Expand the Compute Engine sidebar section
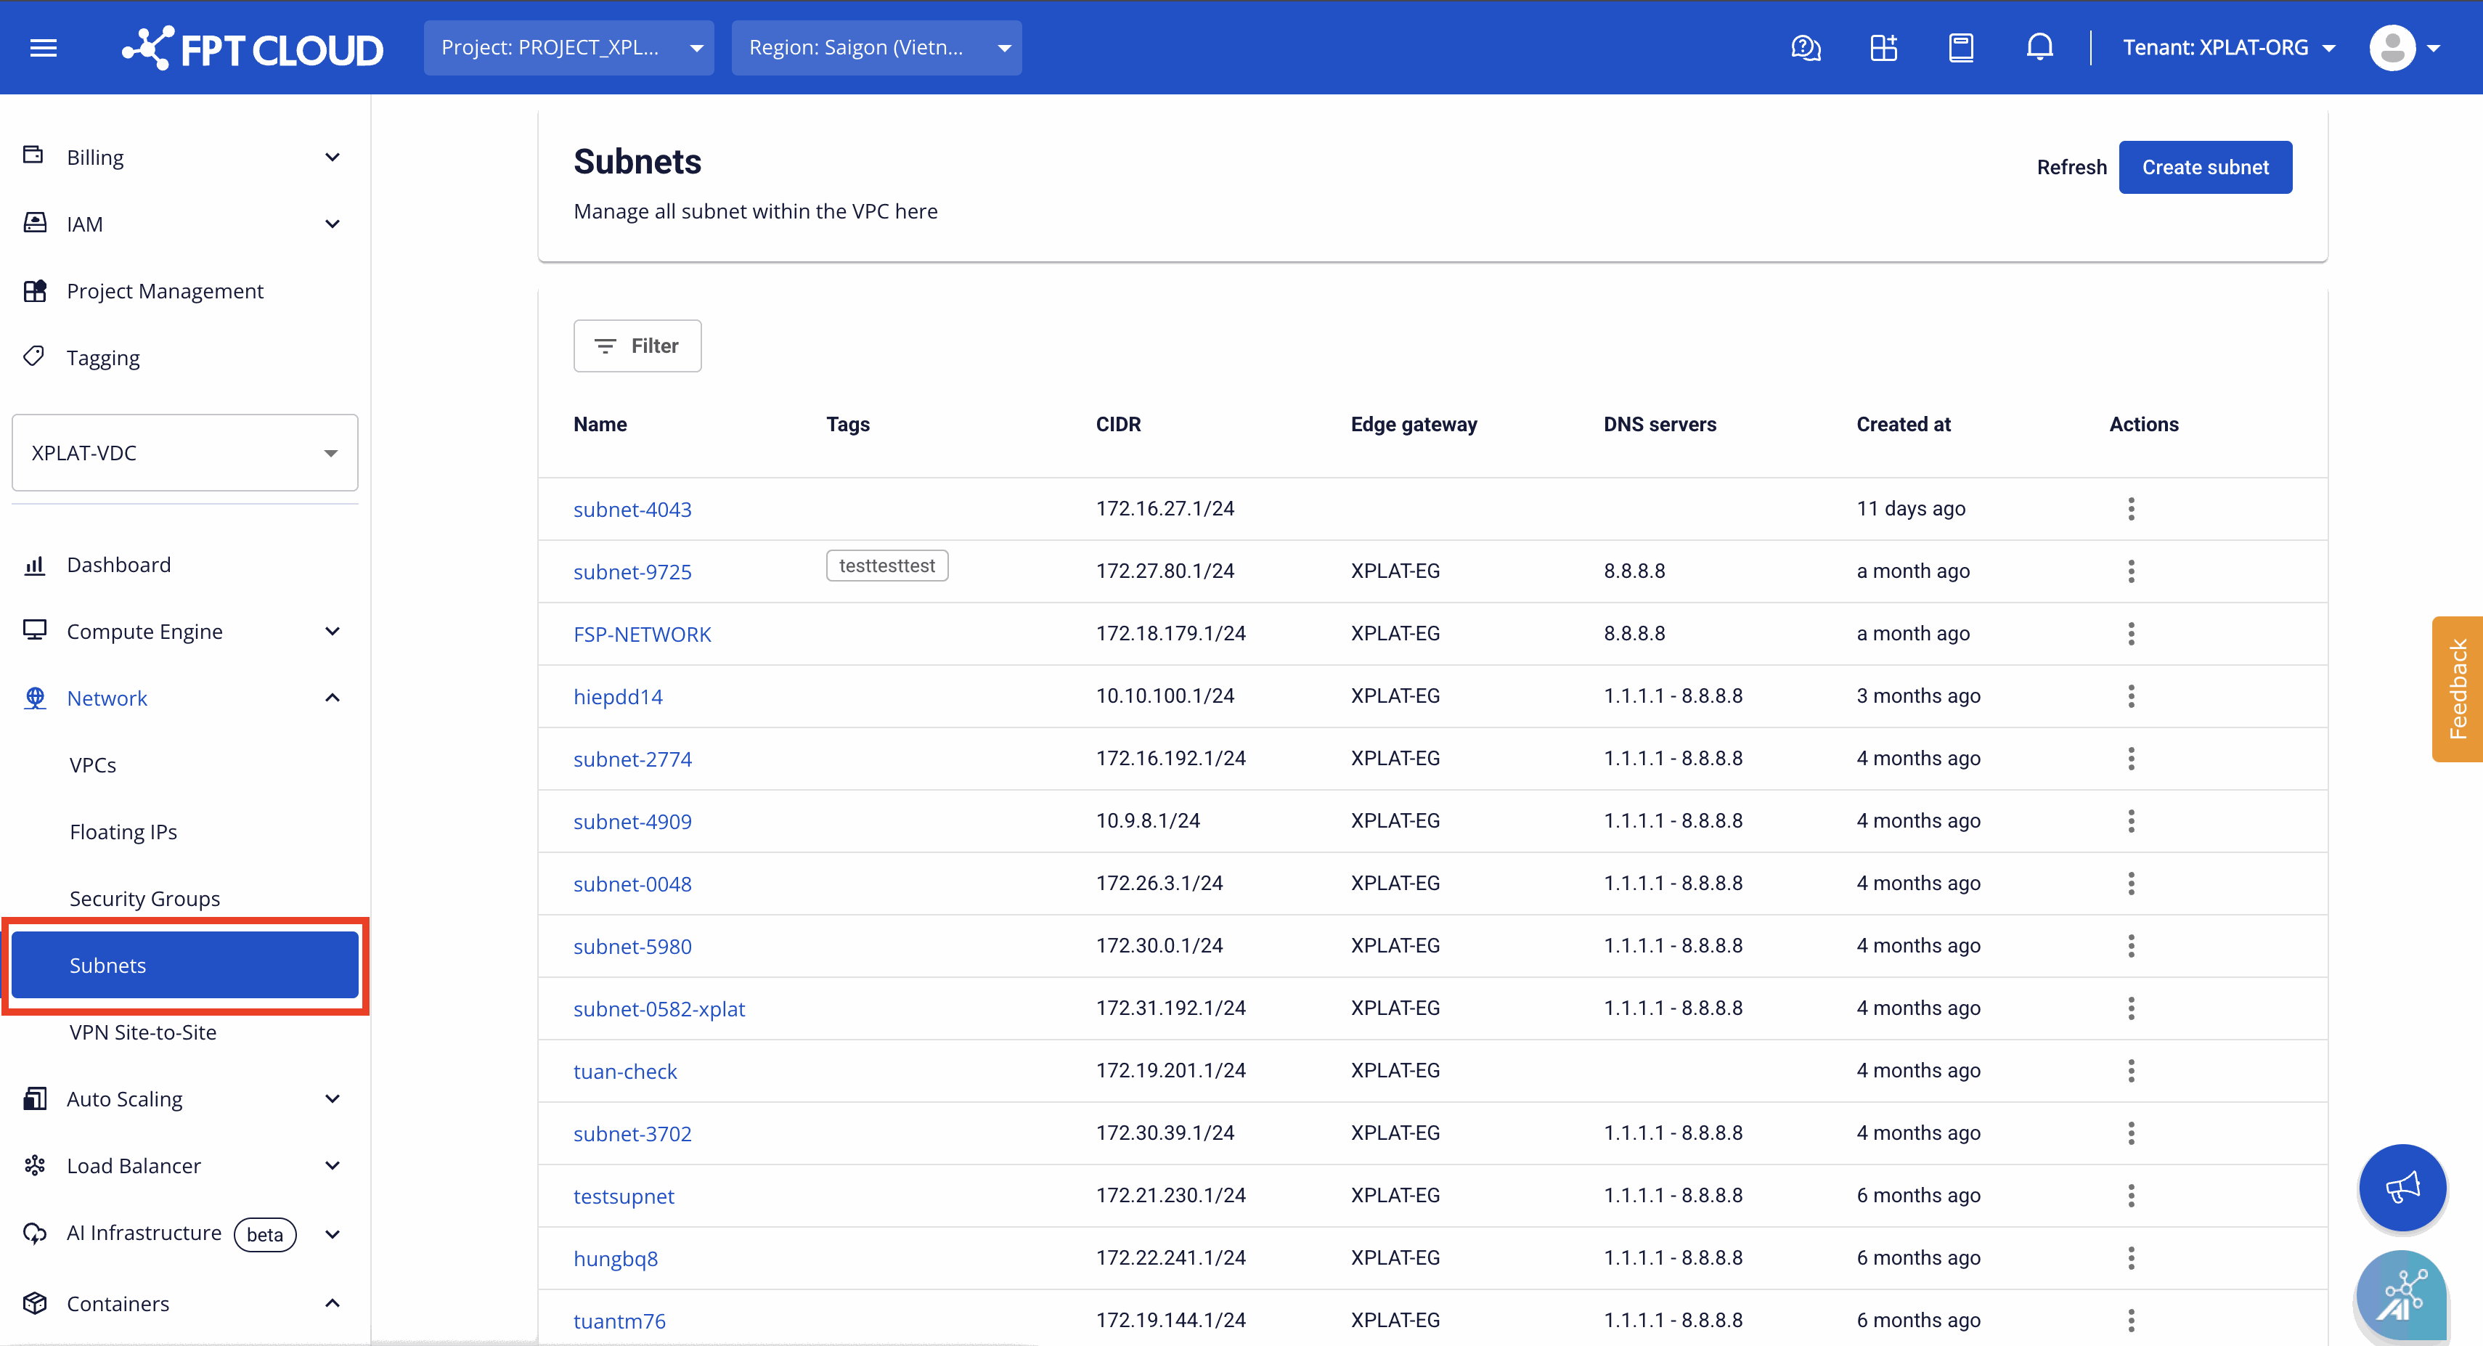The image size is (2483, 1346). click(x=184, y=631)
